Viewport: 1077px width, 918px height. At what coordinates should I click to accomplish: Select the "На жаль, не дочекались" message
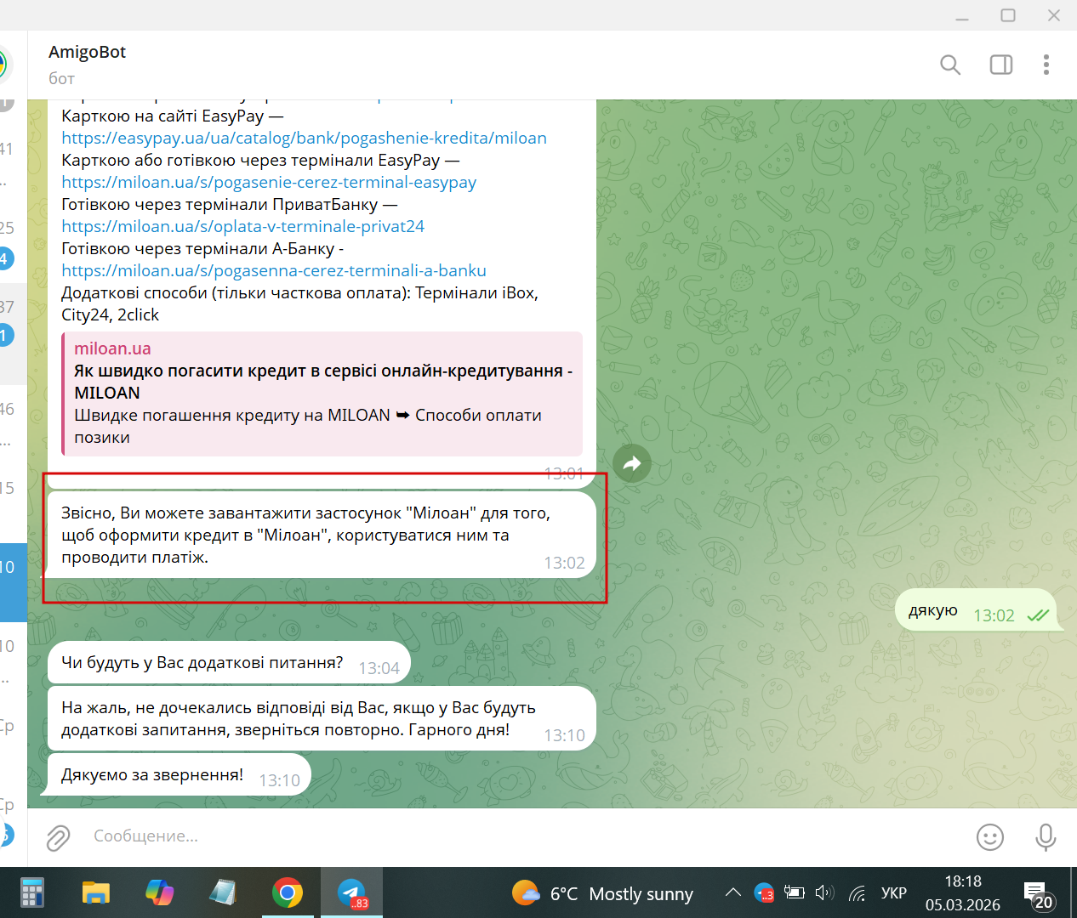(322, 719)
